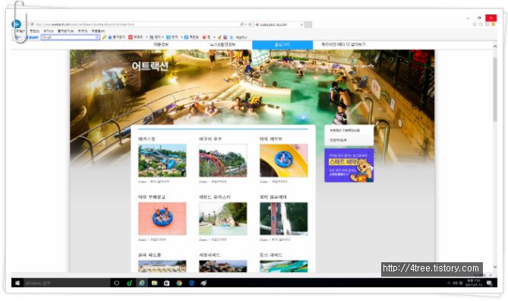Click the vertical scrollbar thumb
The height and width of the screenshot is (301, 508).
coord(495,89)
